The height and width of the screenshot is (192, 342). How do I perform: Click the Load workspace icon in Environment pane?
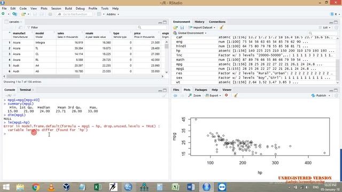pos(176,28)
